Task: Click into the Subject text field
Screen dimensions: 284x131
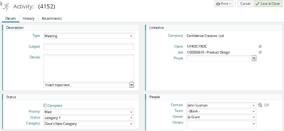Action: (88, 46)
